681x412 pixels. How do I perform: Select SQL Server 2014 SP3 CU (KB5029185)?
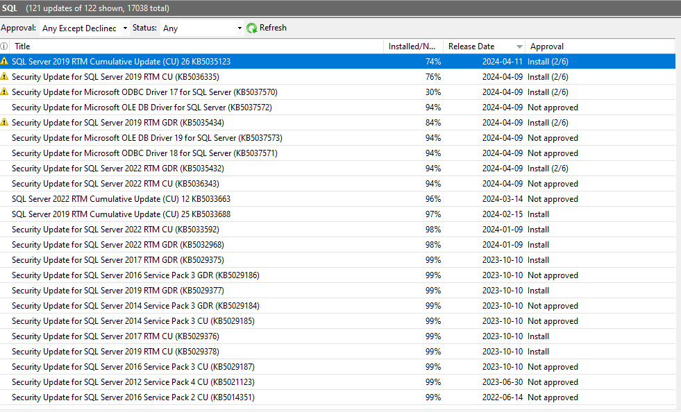[x=337, y=321]
